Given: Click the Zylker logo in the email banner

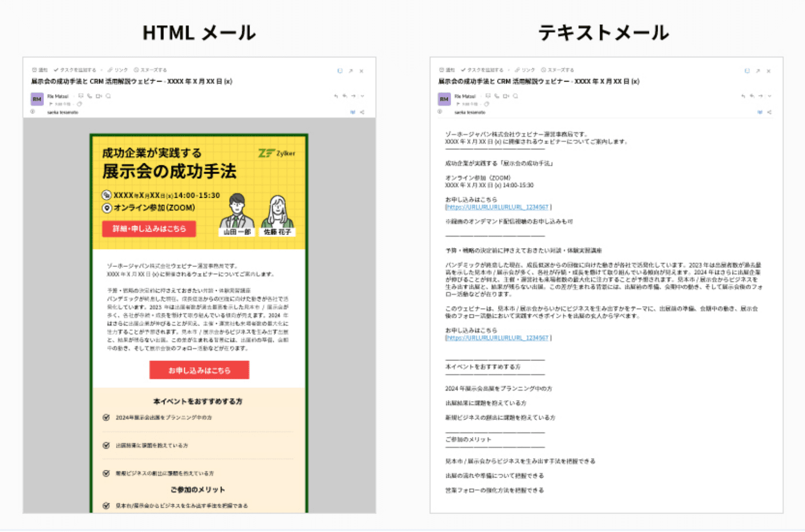Looking at the screenshot, I should pos(277,153).
